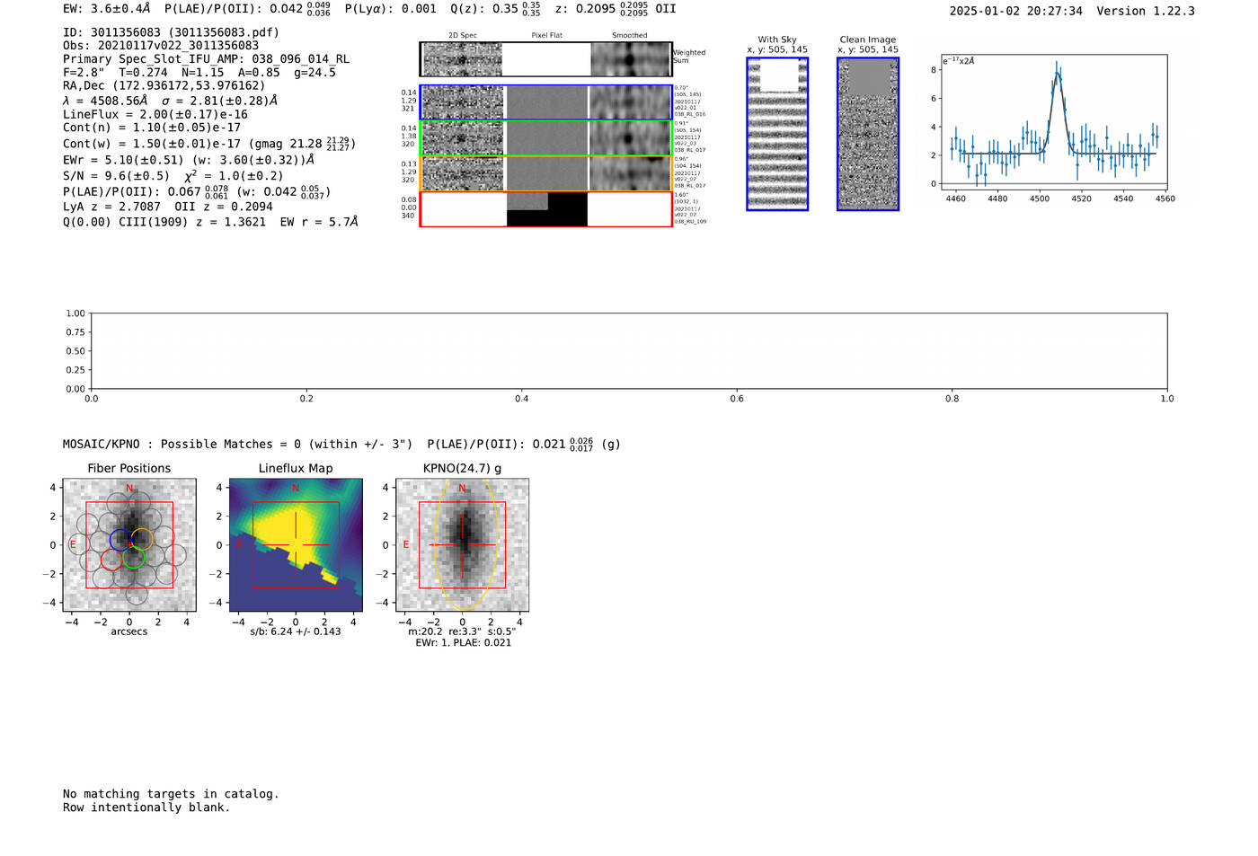Open the Clean Image CCD cutout
This screenshot has height=856, width=1258.
(x=868, y=134)
